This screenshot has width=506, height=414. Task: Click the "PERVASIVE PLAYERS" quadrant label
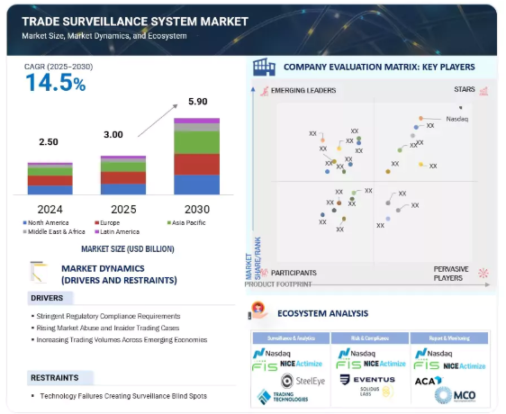pyautogui.click(x=451, y=274)
